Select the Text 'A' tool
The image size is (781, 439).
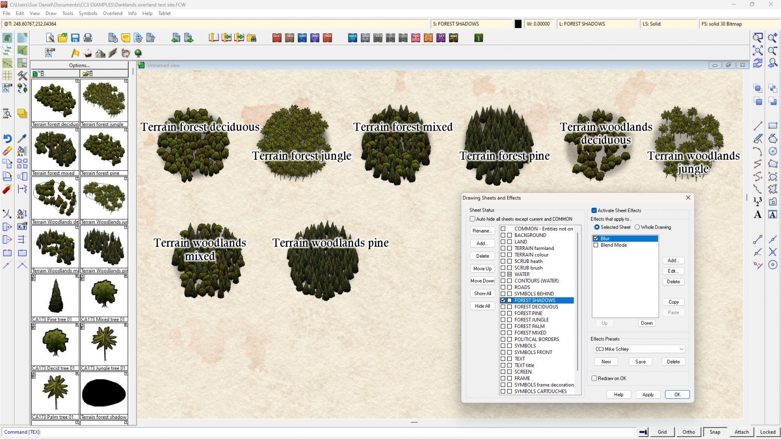tap(758, 214)
